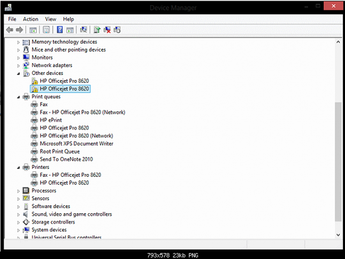Select Microsoft XPS Document Writer

click(77, 144)
